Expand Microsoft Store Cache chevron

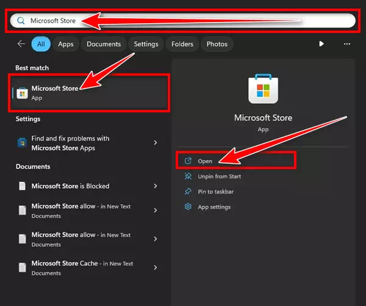[x=156, y=268]
